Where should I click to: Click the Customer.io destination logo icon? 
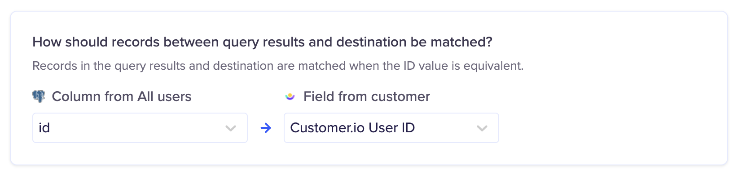point(290,96)
